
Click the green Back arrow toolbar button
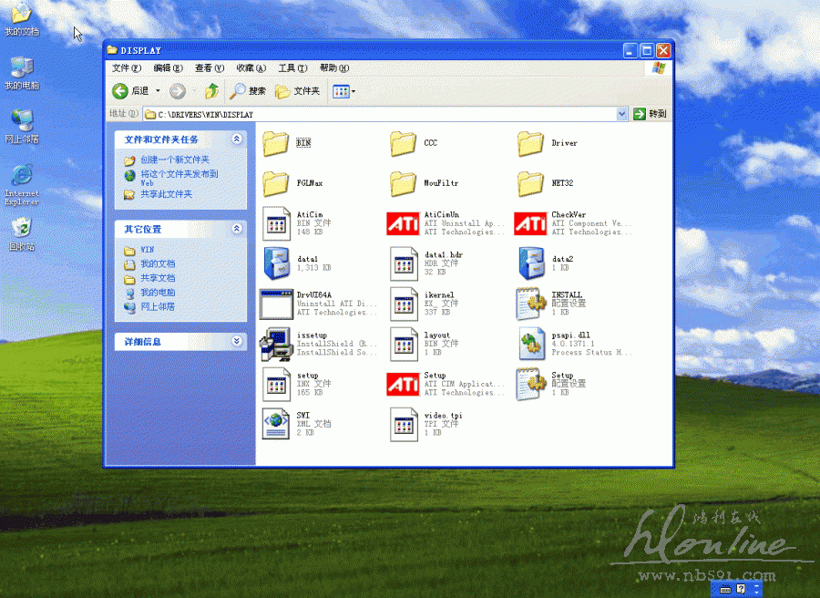[x=120, y=91]
